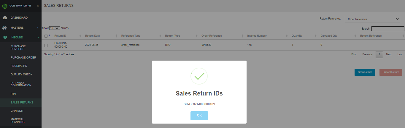Image resolution: width=405 pixels, height=128 pixels.
Task: Click into the Search input field
Action: (x=388, y=29)
